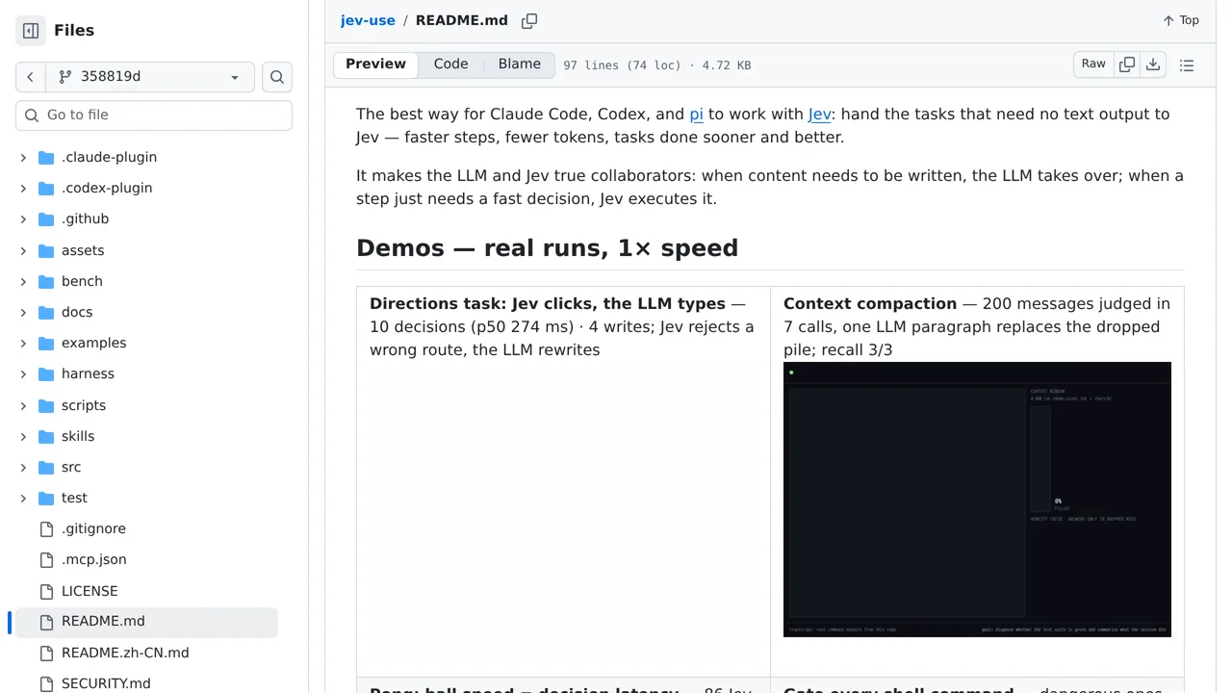Screen dimensions: 1232x693
Task: Switch to the Blame tab
Action: pyautogui.click(x=520, y=64)
